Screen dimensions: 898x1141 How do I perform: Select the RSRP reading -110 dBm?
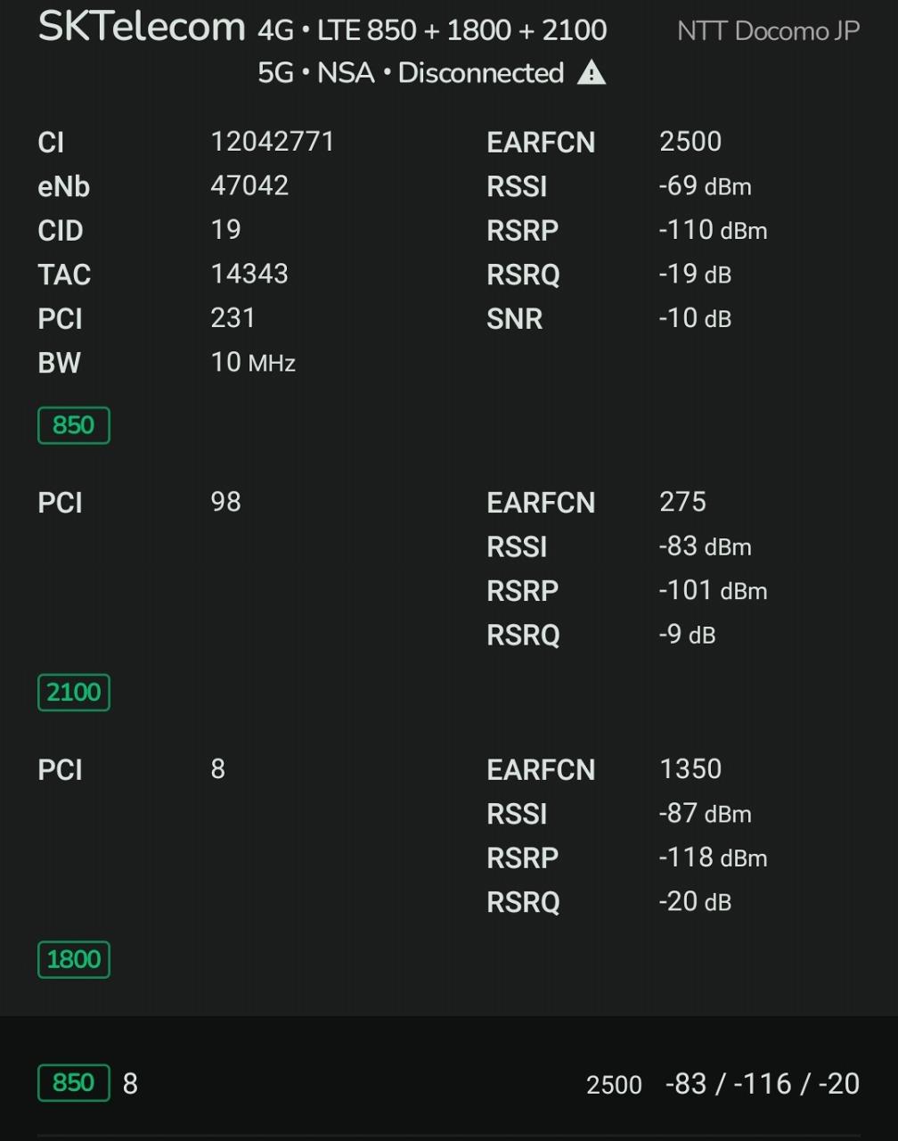coord(713,230)
